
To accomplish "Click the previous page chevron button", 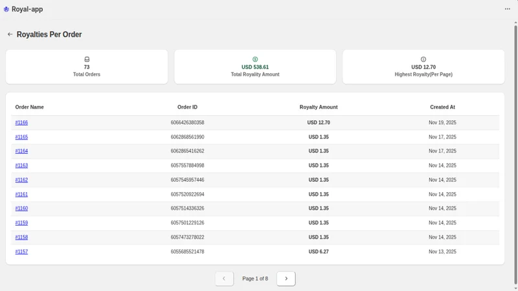I will pyautogui.click(x=224, y=279).
